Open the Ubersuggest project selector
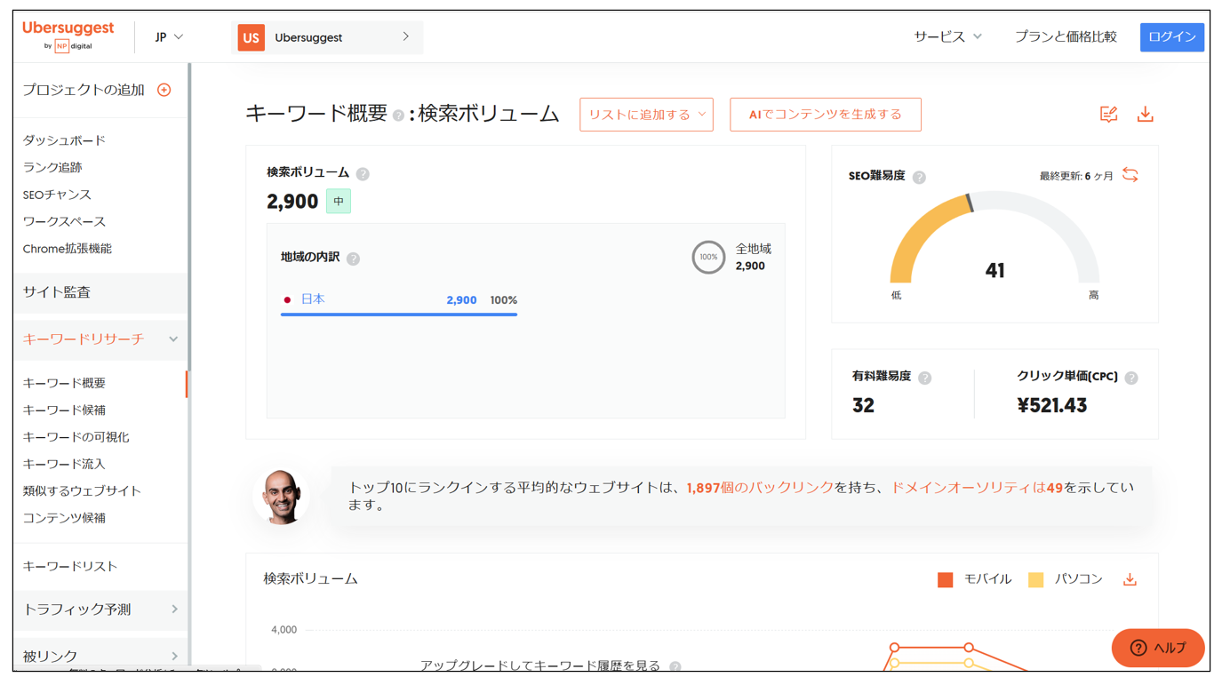This screenshot has width=1222, height=677. pyautogui.click(x=327, y=37)
